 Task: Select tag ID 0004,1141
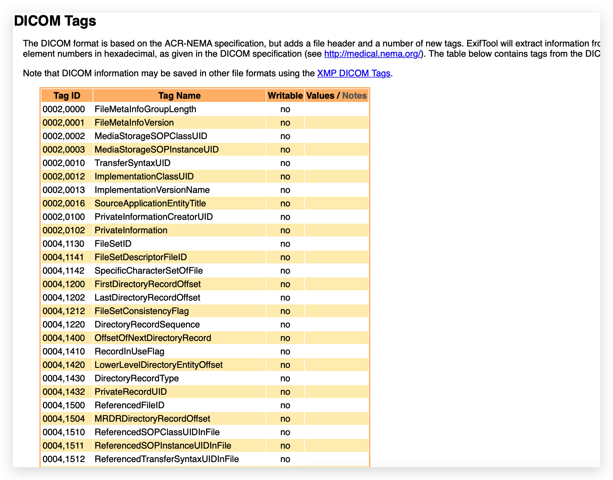pos(63,257)
